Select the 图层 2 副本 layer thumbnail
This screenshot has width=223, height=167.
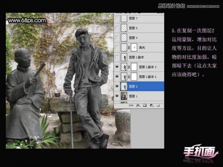124,57
